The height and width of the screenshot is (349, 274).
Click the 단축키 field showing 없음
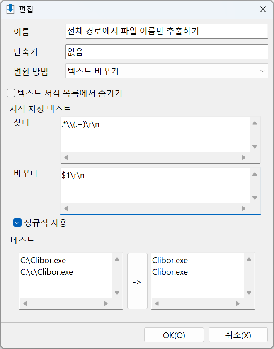pos(167,52)
